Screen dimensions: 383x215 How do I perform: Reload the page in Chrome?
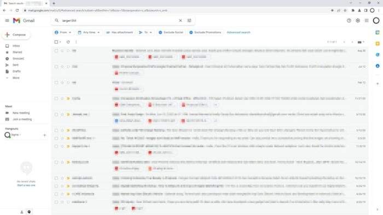click(17, 10)
